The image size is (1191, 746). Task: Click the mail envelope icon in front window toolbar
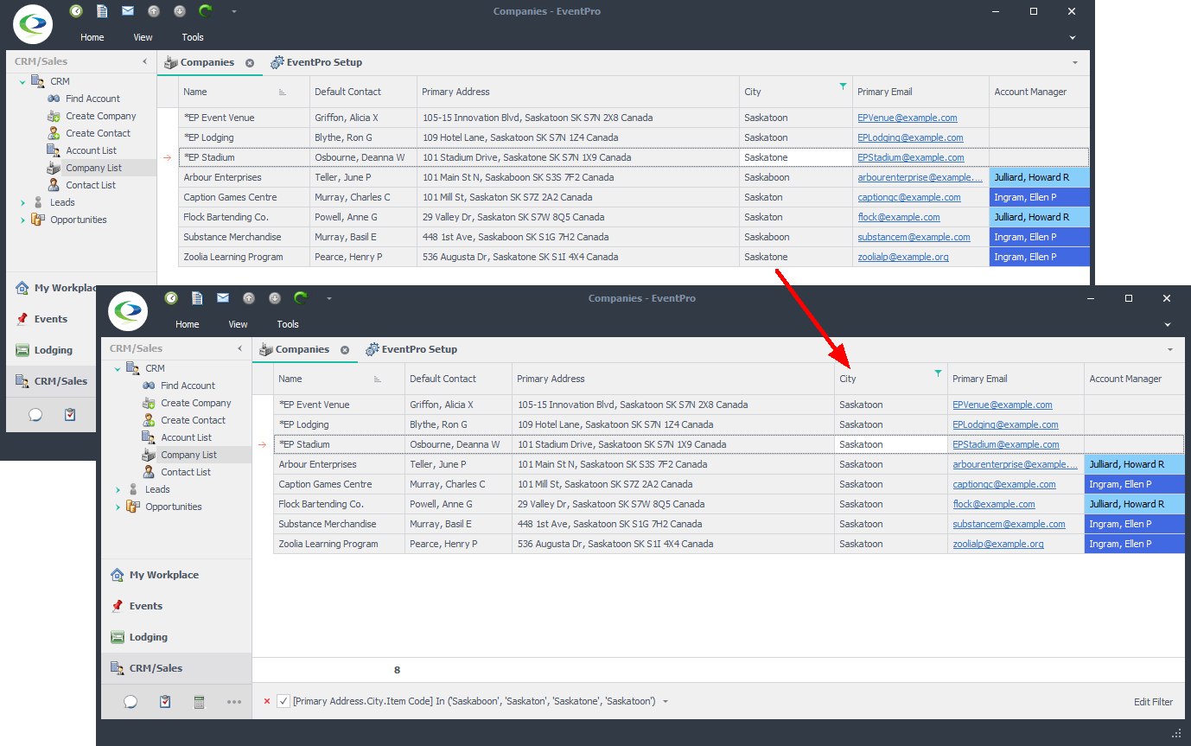pyautogui.click(x=223, y=298)
